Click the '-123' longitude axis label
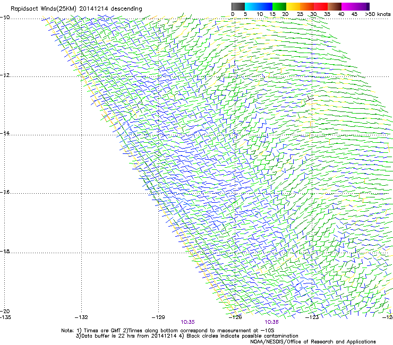 click(312, 317)
